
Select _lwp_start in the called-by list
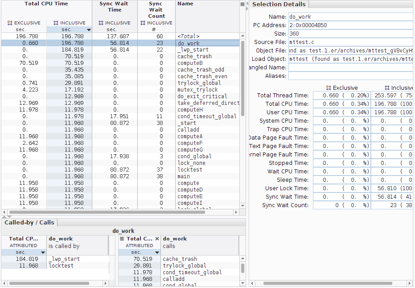pyautogui.click(x=55, y=259)
